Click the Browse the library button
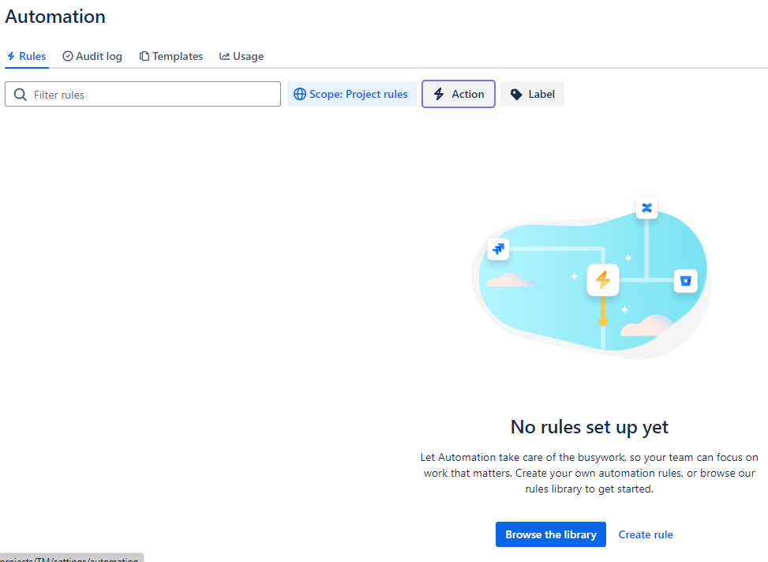This screenshot has width=768, height=562. (550, 534)
